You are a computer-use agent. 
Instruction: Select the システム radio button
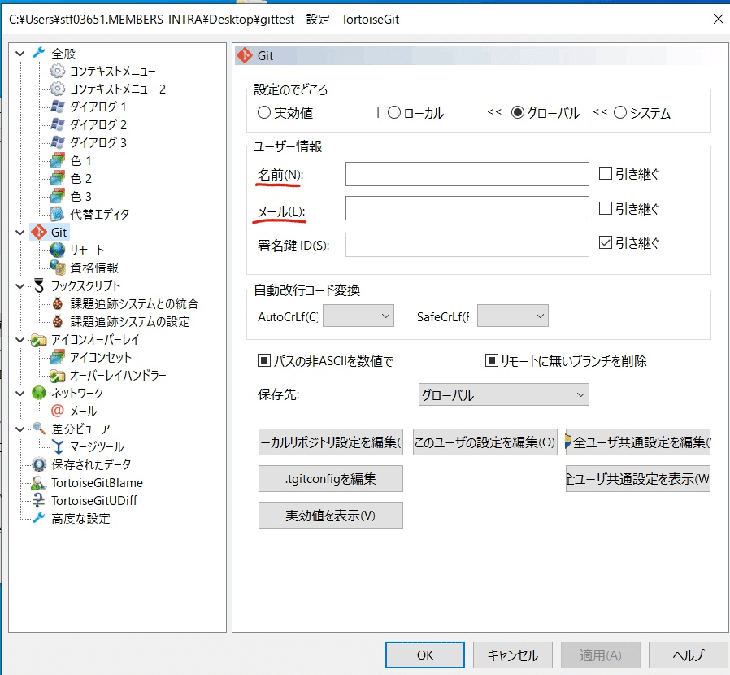tap(620, 113)
